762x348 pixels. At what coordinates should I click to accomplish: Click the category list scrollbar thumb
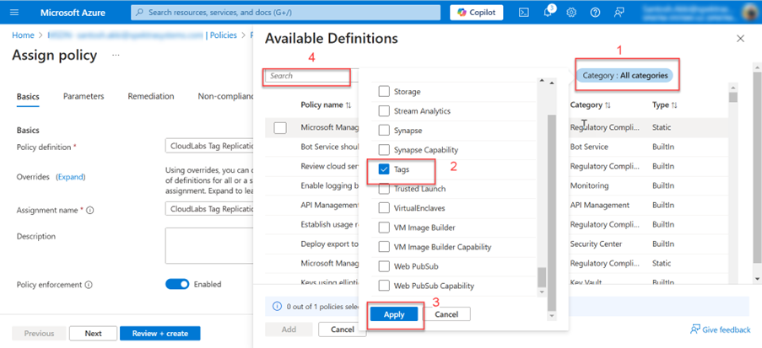tap(542, 276)
